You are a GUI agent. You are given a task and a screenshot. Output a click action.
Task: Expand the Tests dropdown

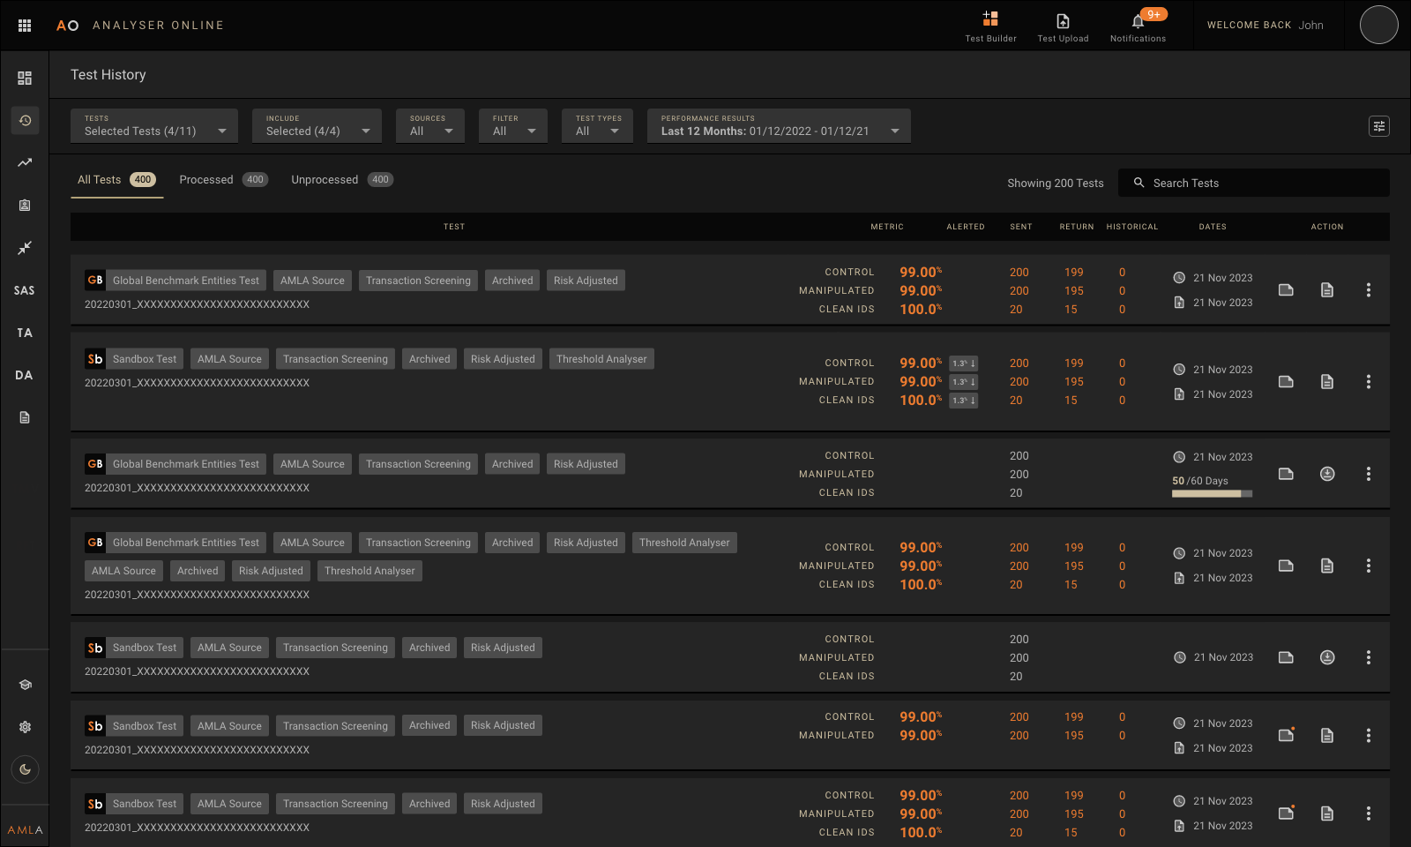tap(154, 125)
